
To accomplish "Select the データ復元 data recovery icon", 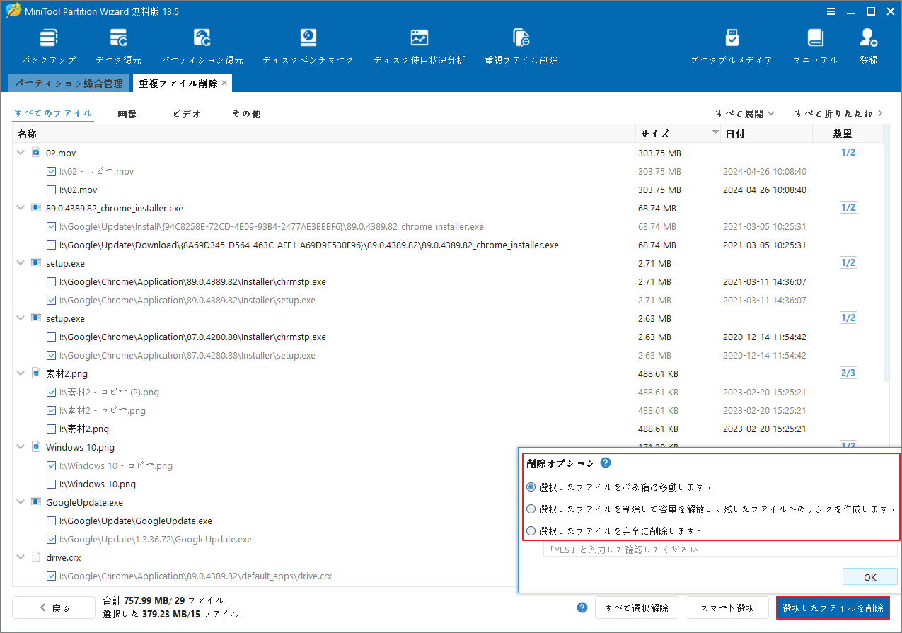I will click(x=119, y=42).
